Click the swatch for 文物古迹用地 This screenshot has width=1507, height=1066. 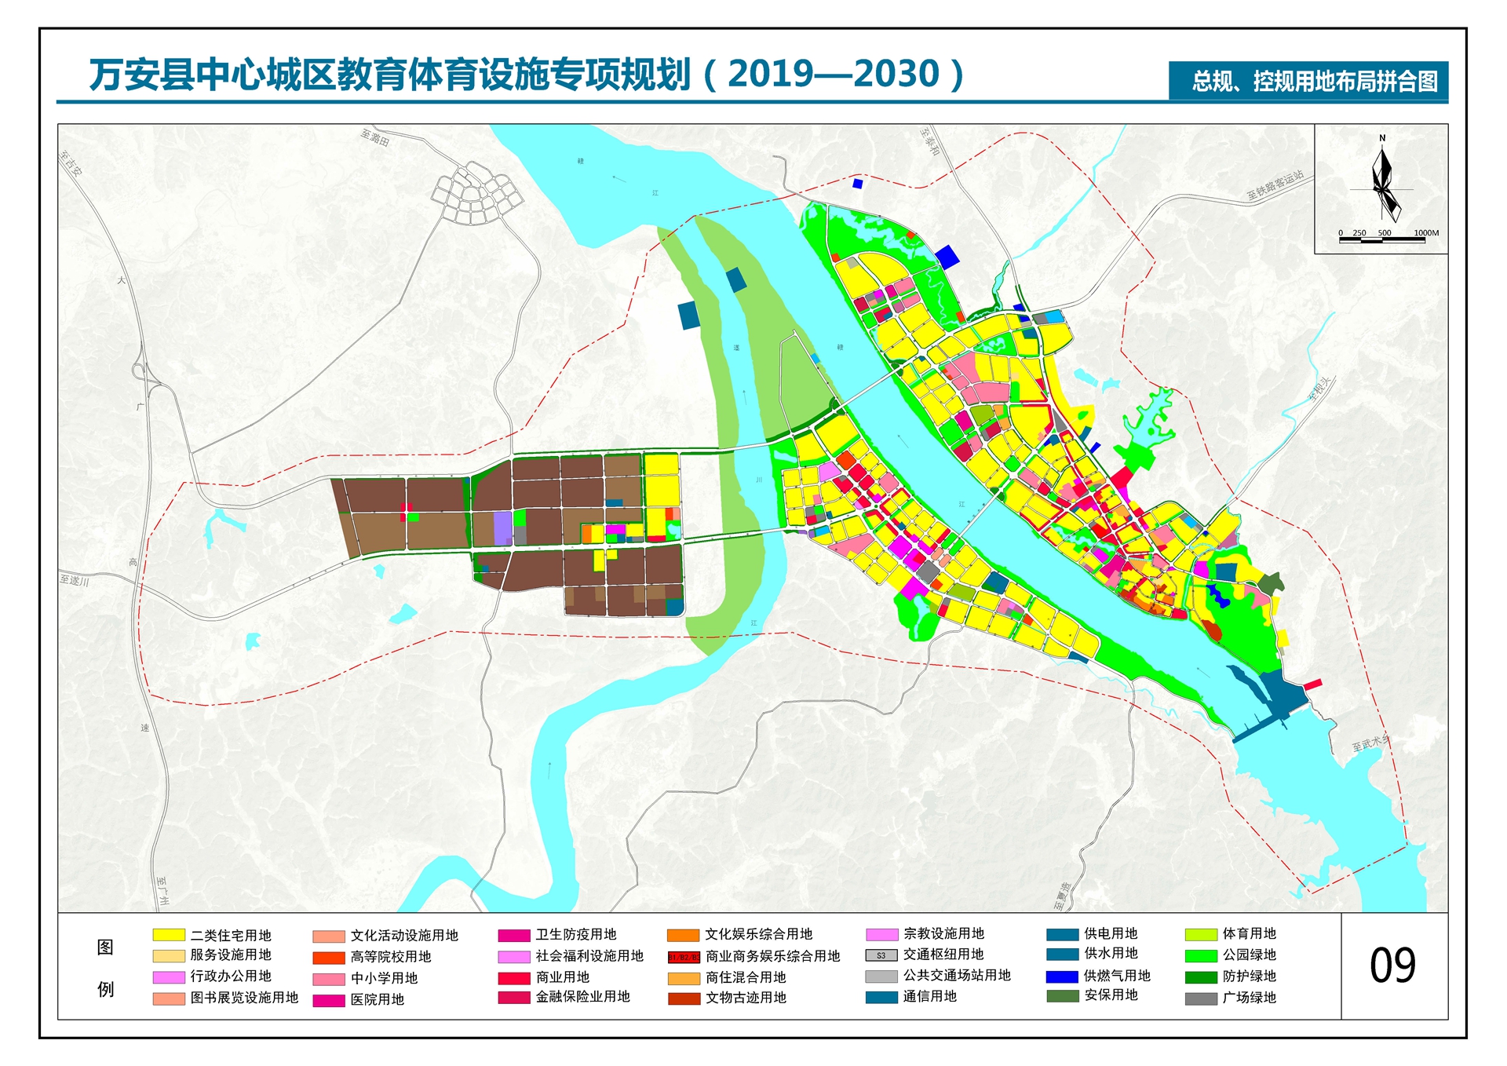coord(684,998)
